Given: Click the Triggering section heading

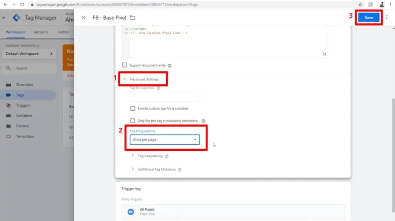Looking at the screenshot, I should 131,189.
